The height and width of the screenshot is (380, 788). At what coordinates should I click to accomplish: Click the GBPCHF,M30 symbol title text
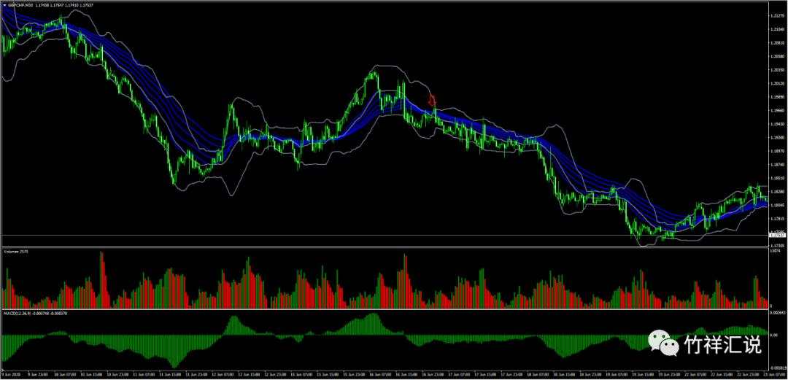(x=20, y=5)
